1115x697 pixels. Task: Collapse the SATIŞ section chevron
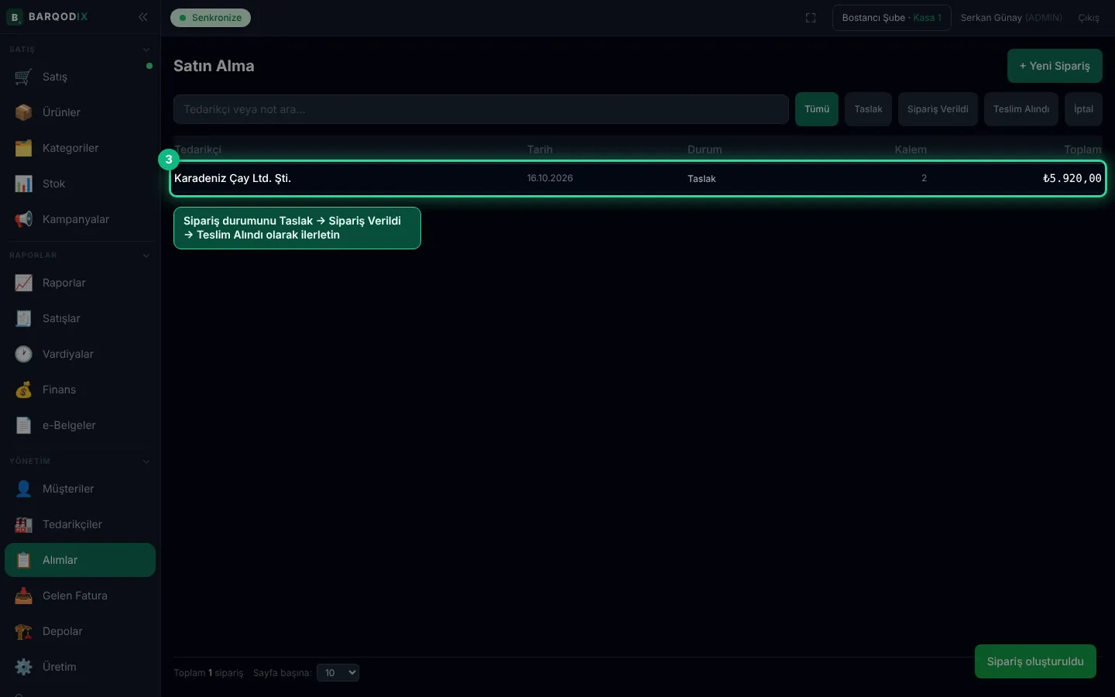(146, 50)
